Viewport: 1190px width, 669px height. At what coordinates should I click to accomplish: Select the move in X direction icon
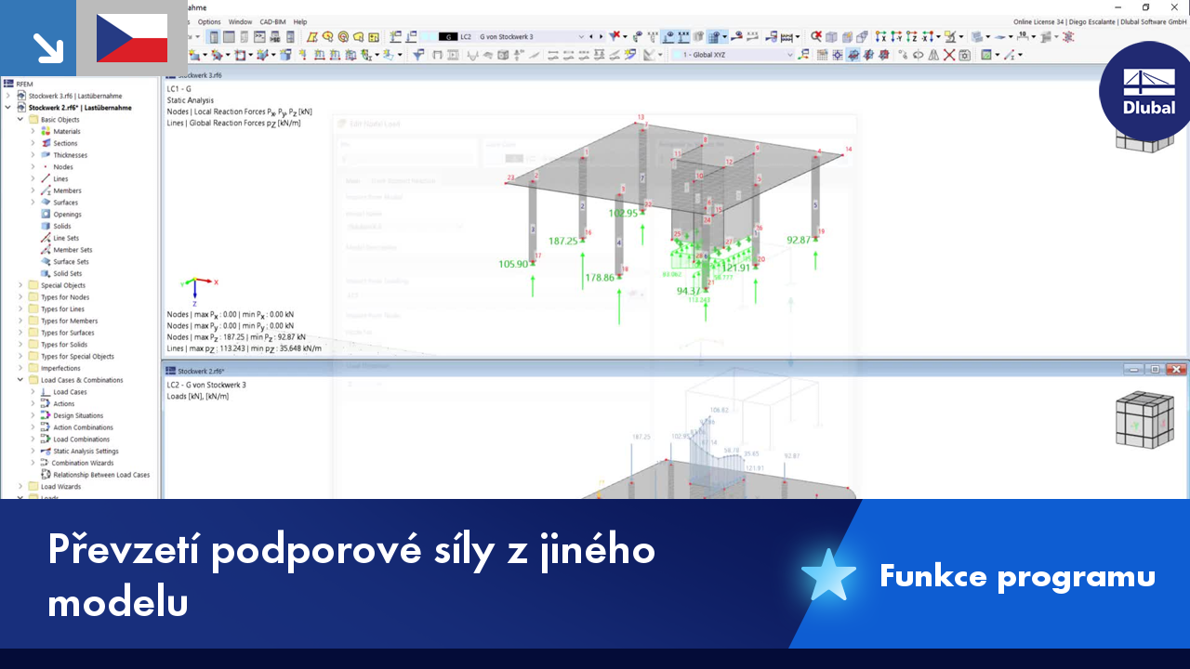(x=880, y=35)
